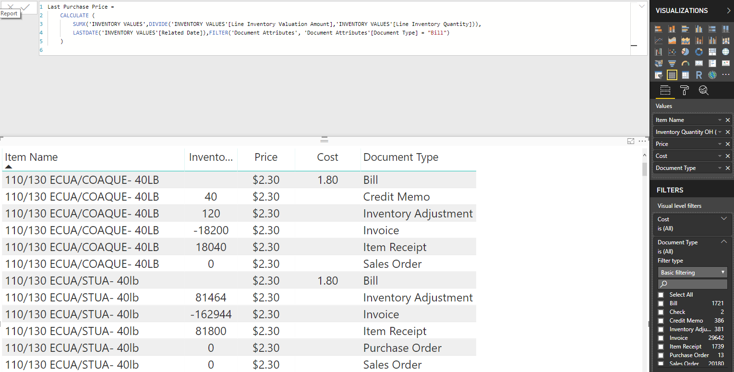The image size is (734, 372).
Task: Select the funnel chart visualization
Action: tap(672, 63)
